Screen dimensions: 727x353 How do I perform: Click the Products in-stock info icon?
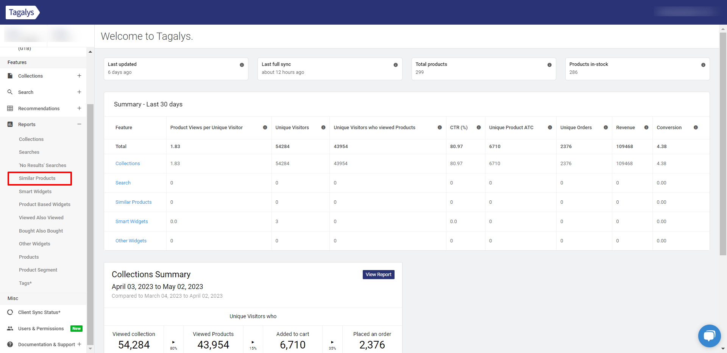[x=703, y=65]
